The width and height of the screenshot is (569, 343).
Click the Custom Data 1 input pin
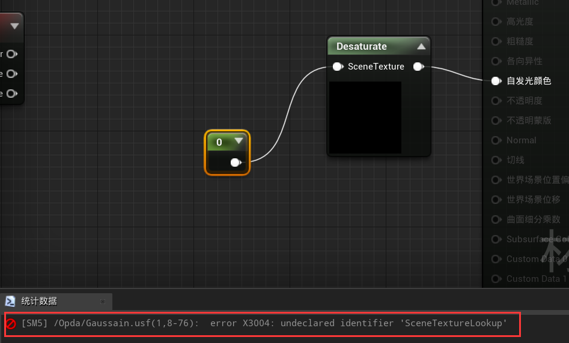click(496, 278)
